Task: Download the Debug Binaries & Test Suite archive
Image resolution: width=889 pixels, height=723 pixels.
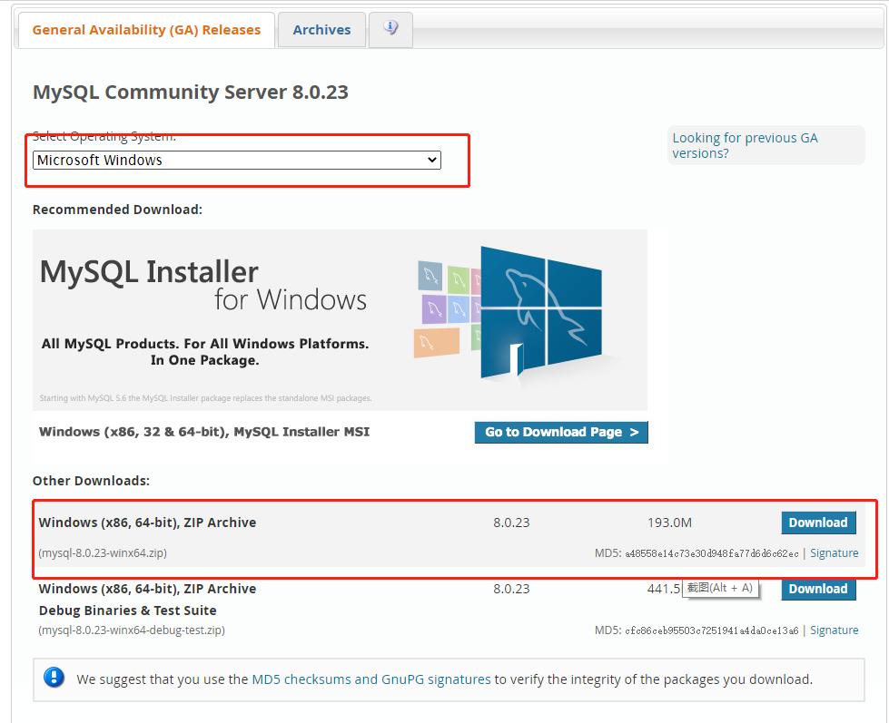Action: (817, 589)
